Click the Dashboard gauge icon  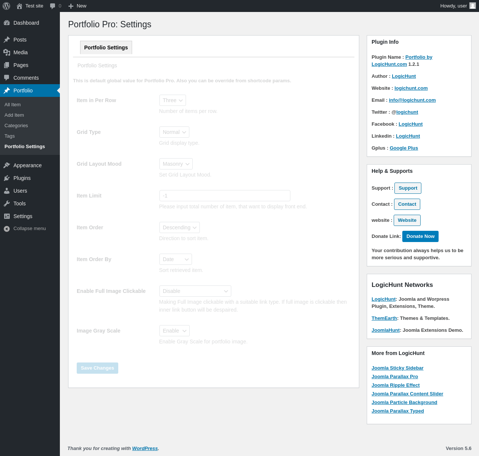[x=7, y=23]
